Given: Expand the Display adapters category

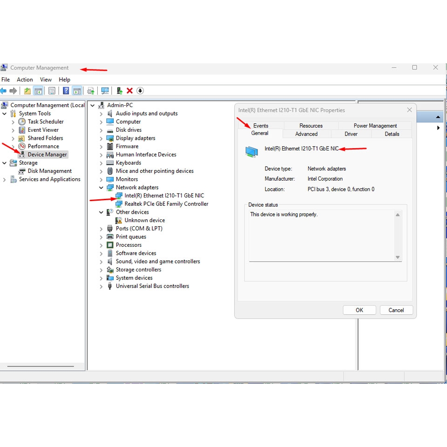Looking at the screenshot, I should pos(101,139).
